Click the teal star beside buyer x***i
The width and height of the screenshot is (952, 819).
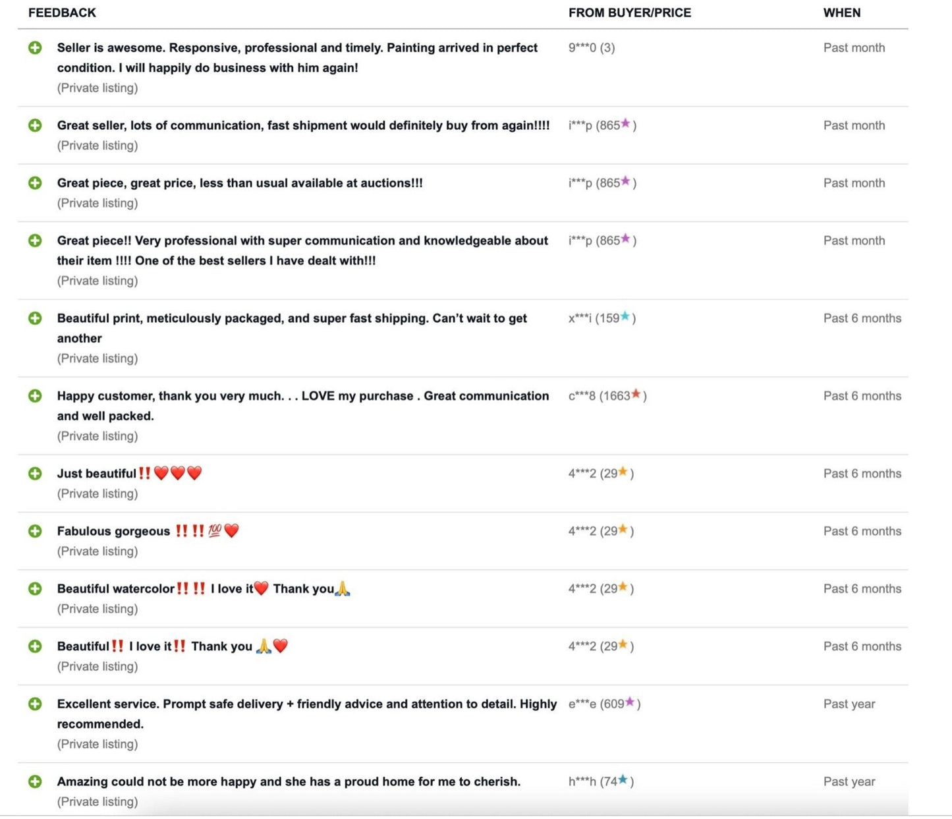click(x=625, y=317)
